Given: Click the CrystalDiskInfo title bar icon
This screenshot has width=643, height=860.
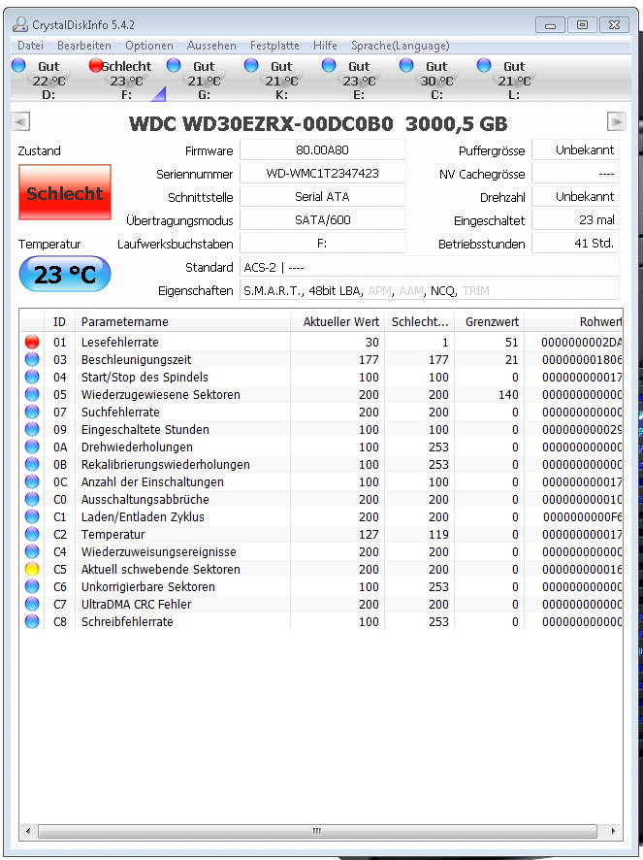Looking at the screenshot, I should click(x=20, y=24).
